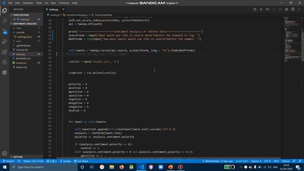
Task: Open the Extensions view
Action: (x=4, y=52)
